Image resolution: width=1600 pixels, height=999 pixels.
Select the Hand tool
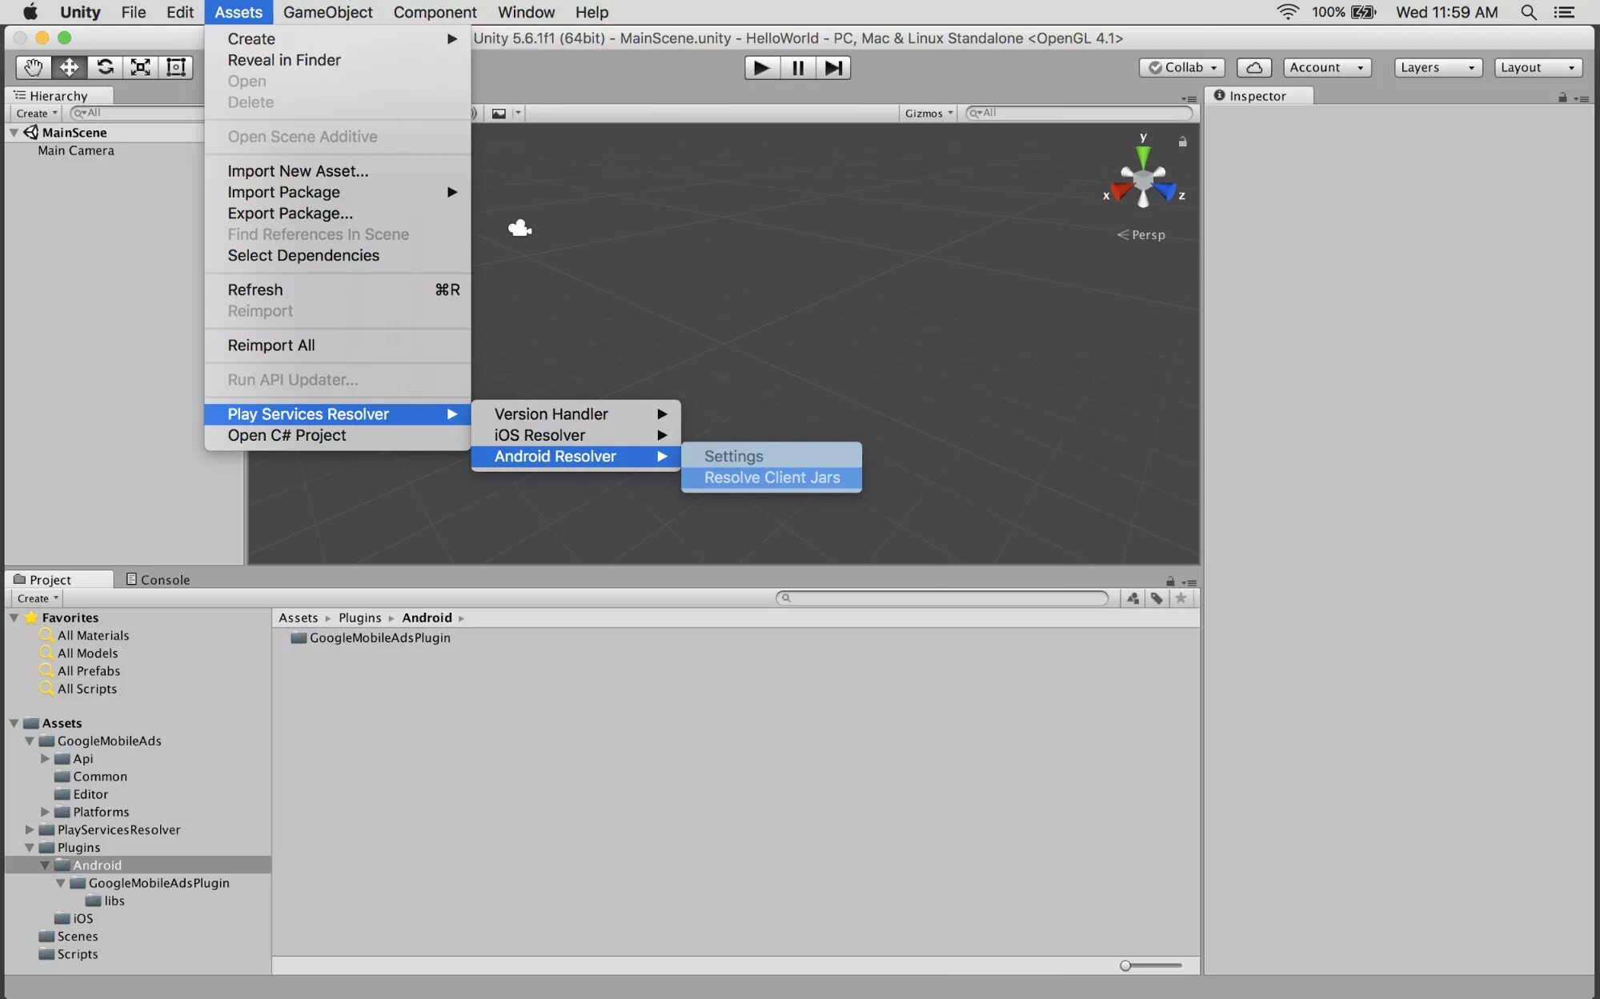[x=33, y=67]
